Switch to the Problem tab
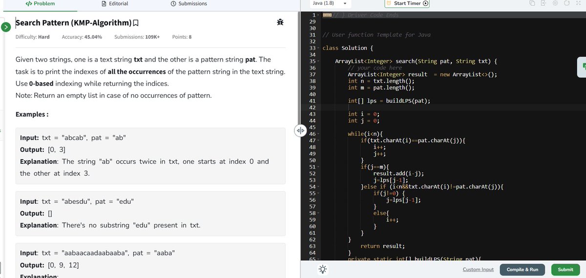The width and height of the screenshot is (586, 278). click(40, 4)
